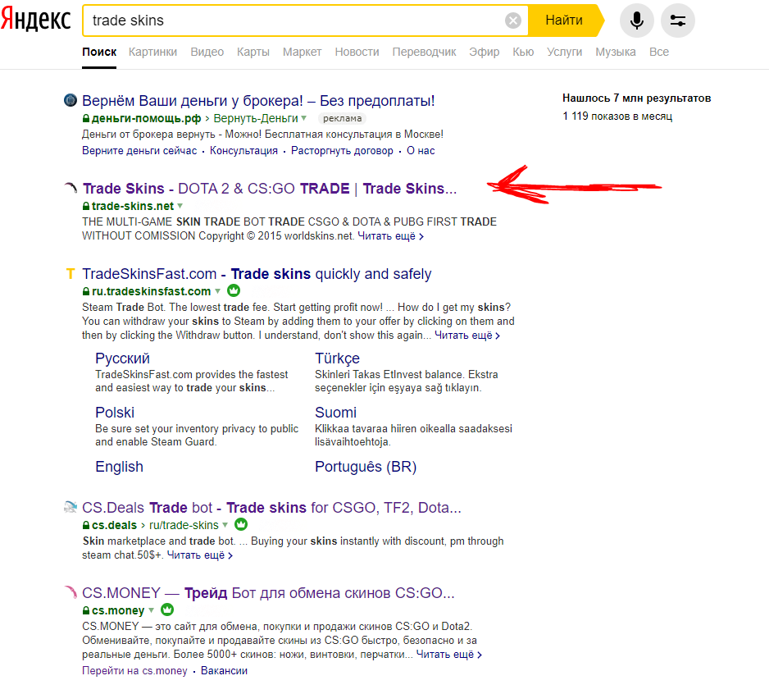Open 'Расторгнуть договор' sitelink
Image resolution: width=769 pixels, height=694 pixels.
click(x=342, y=151)
